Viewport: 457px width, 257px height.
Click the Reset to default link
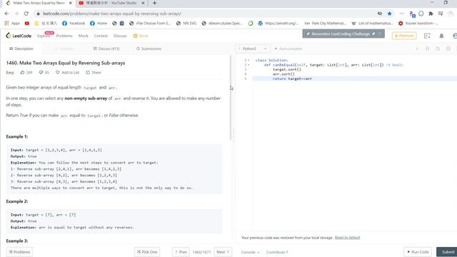click(347, 238)
